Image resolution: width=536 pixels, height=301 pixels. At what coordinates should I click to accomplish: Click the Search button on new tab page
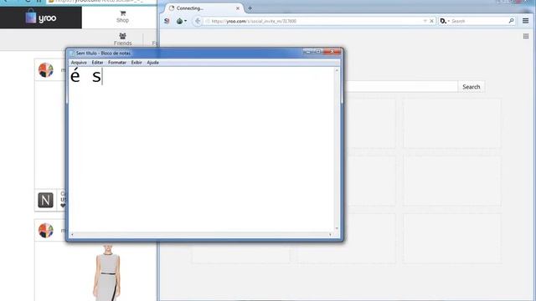pos(471,87)
